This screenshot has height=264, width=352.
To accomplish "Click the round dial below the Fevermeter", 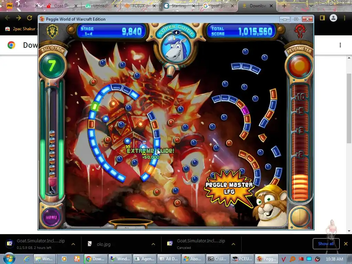I will (300, 217).
